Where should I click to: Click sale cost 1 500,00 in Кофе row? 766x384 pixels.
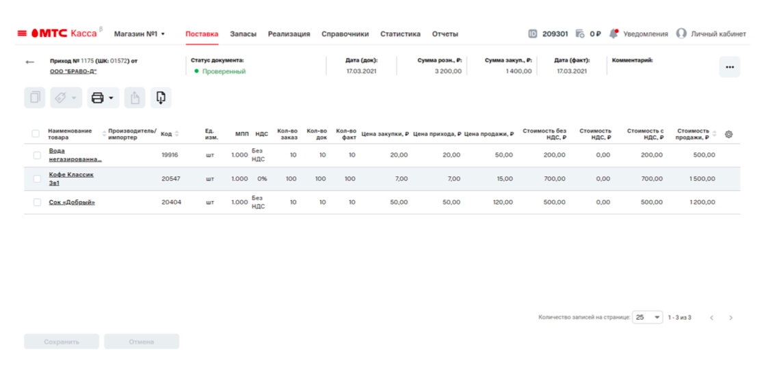(x=702, y=178)
